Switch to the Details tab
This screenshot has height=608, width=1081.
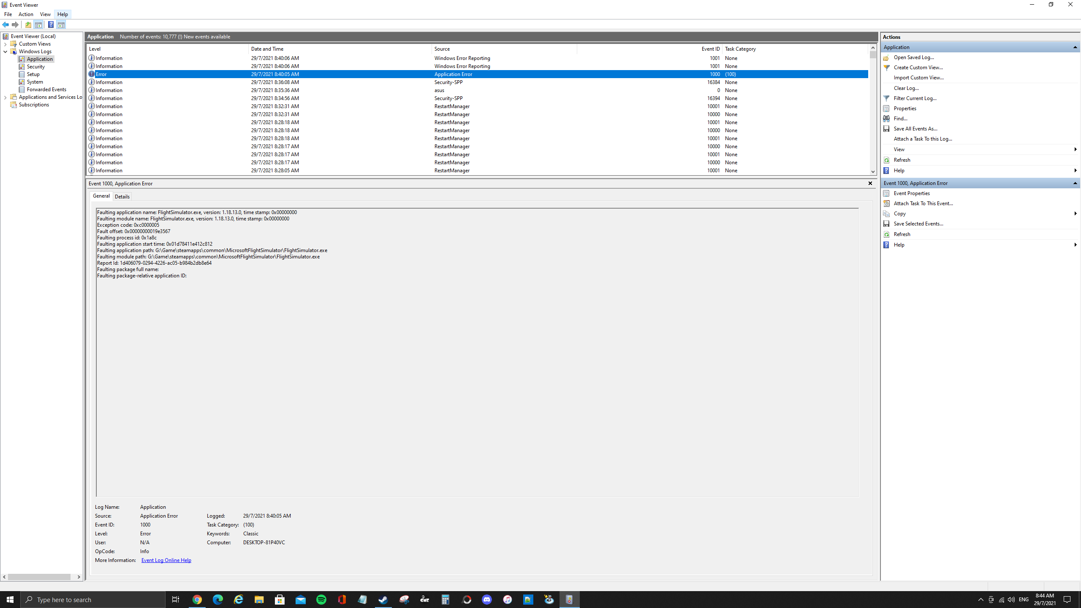point(122,196)
